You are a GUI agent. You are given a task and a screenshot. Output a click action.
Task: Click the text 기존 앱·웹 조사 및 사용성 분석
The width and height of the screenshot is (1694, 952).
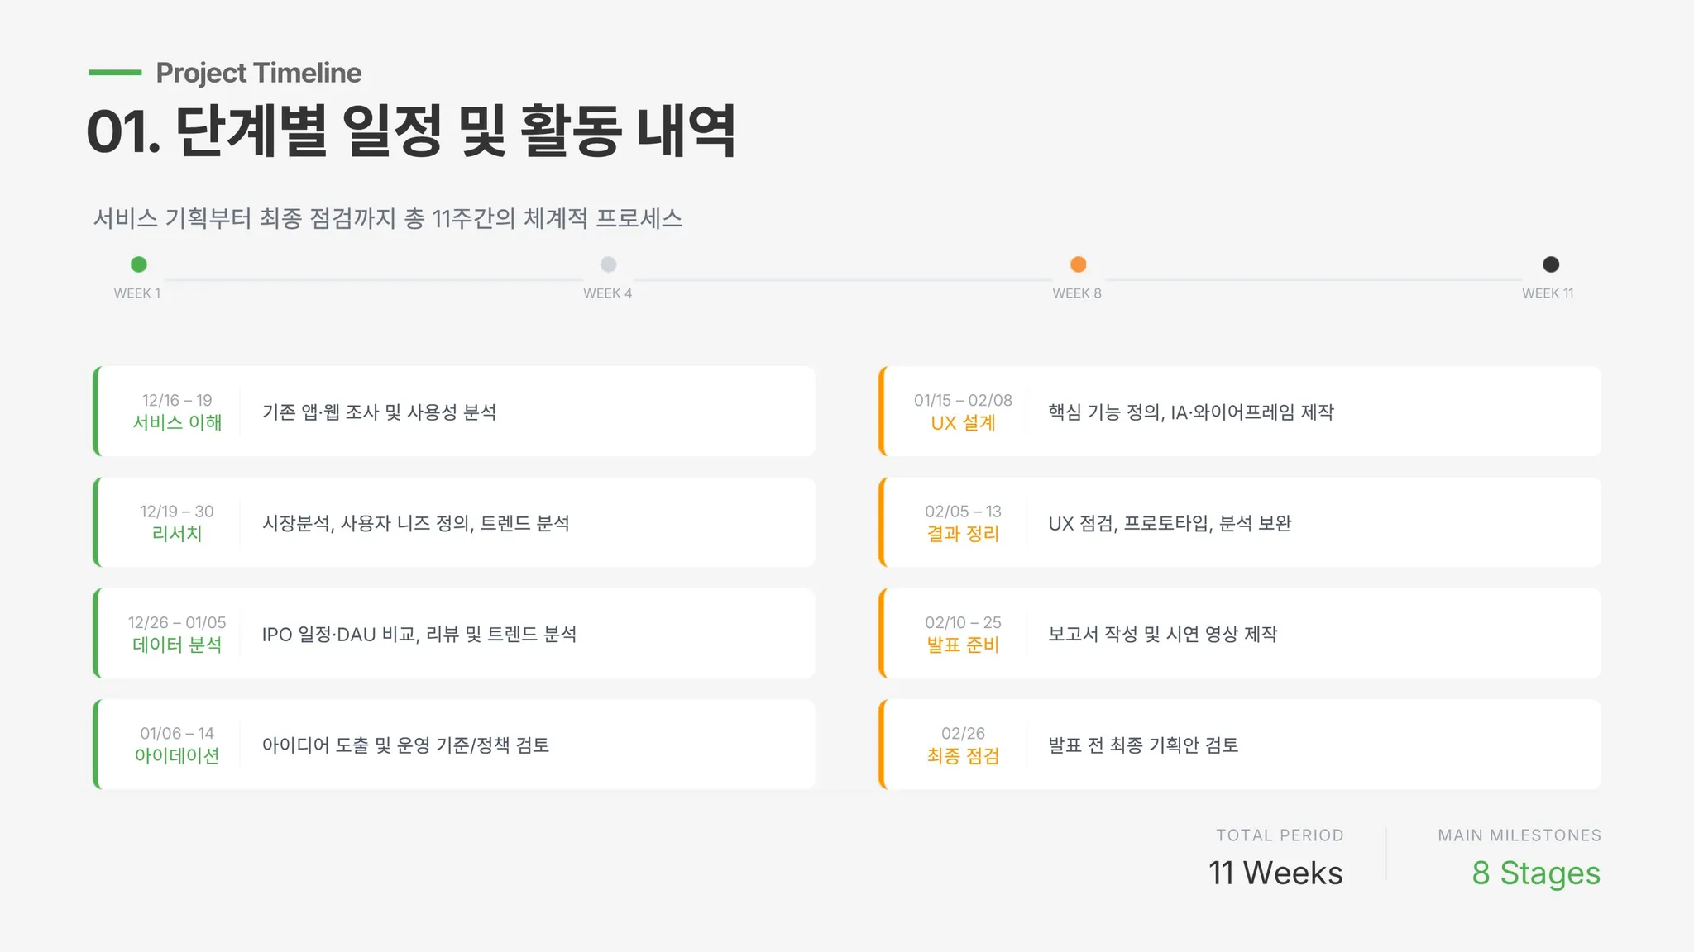(379, 412)
